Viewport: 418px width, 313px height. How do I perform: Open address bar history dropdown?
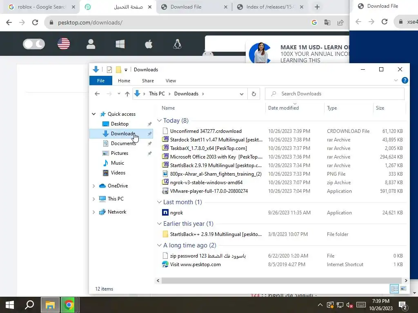[242, 94]
